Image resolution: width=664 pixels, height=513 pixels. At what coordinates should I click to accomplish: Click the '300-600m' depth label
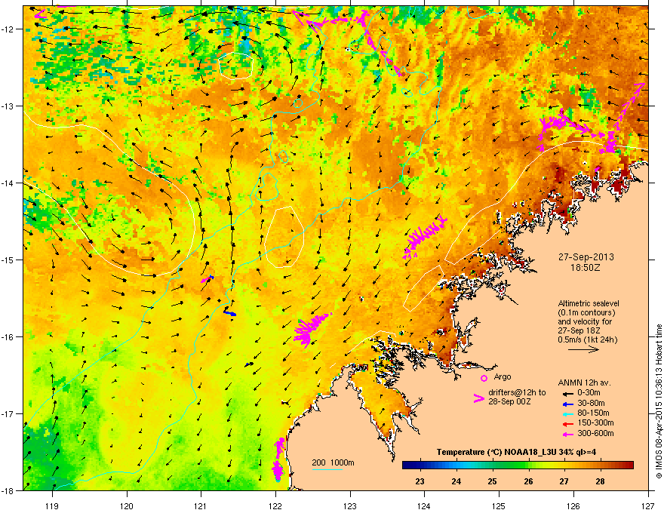(x=595, y=434)
